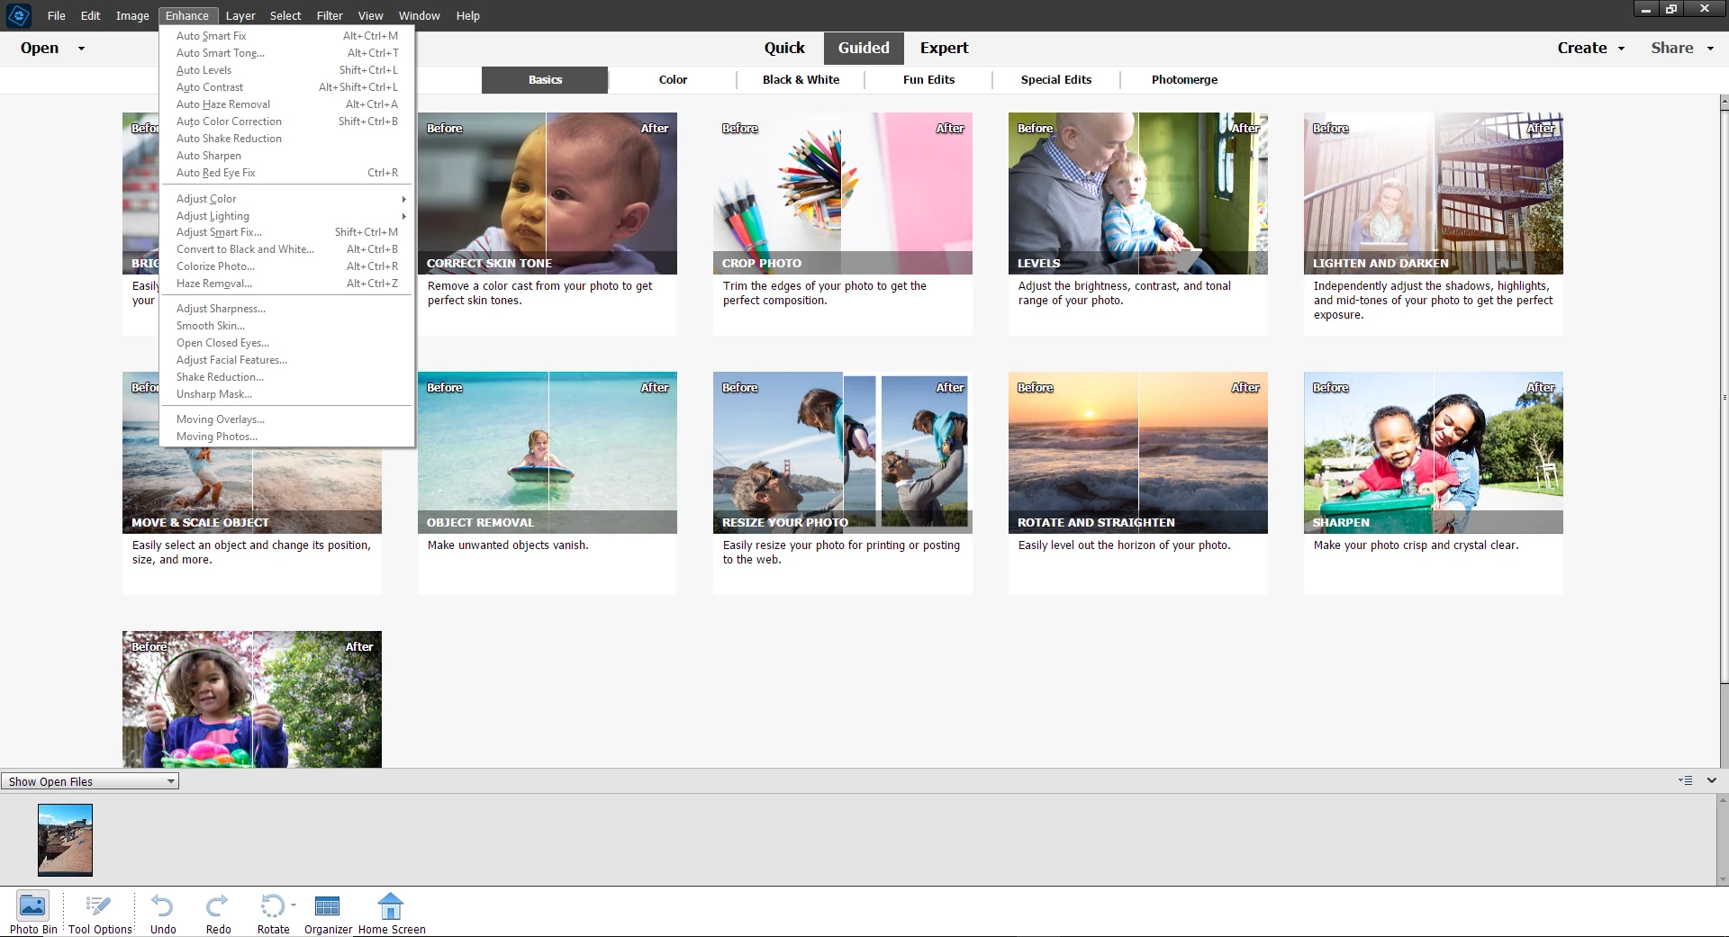This screenshot has width=1729, height=937.
Task: Choose Auto Color Correction menu entry
Action: click(286, 122)
